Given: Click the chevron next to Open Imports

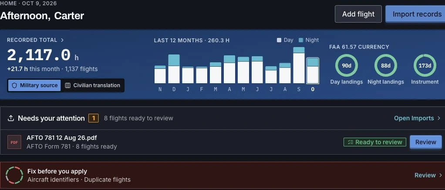Looking at the screenshot, I should 439,118.
